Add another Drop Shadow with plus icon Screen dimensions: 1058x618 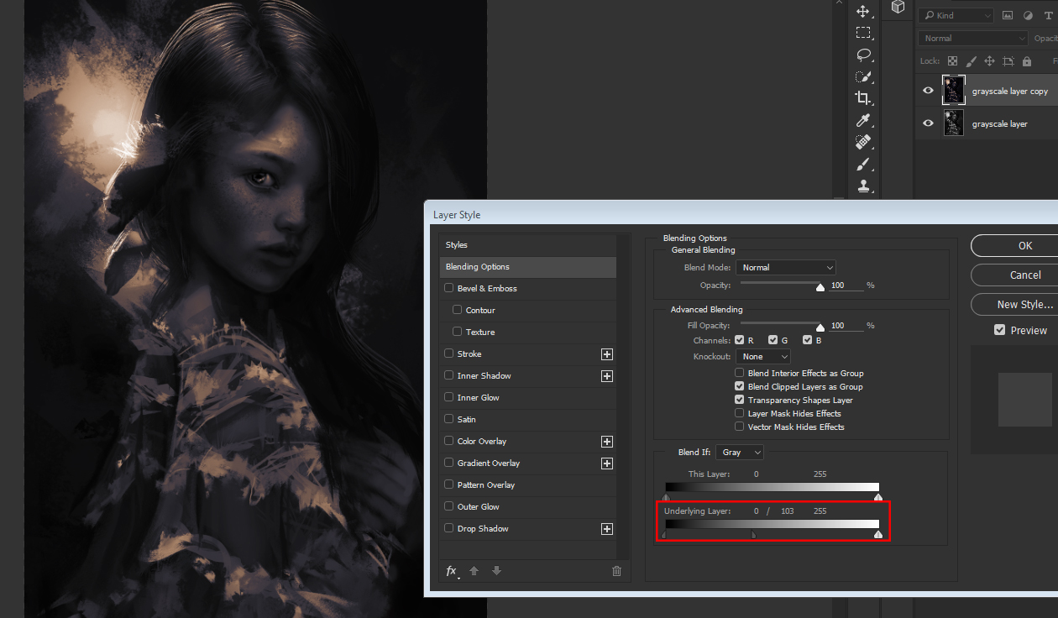point(607,529)
